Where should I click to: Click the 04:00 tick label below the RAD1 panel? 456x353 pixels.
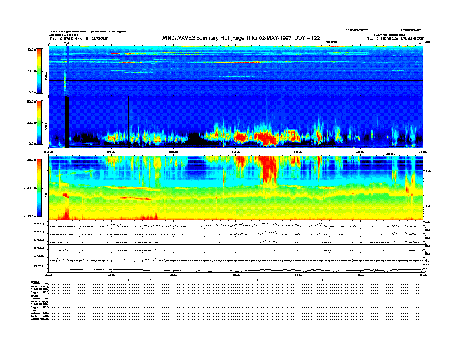pos(111,152)
